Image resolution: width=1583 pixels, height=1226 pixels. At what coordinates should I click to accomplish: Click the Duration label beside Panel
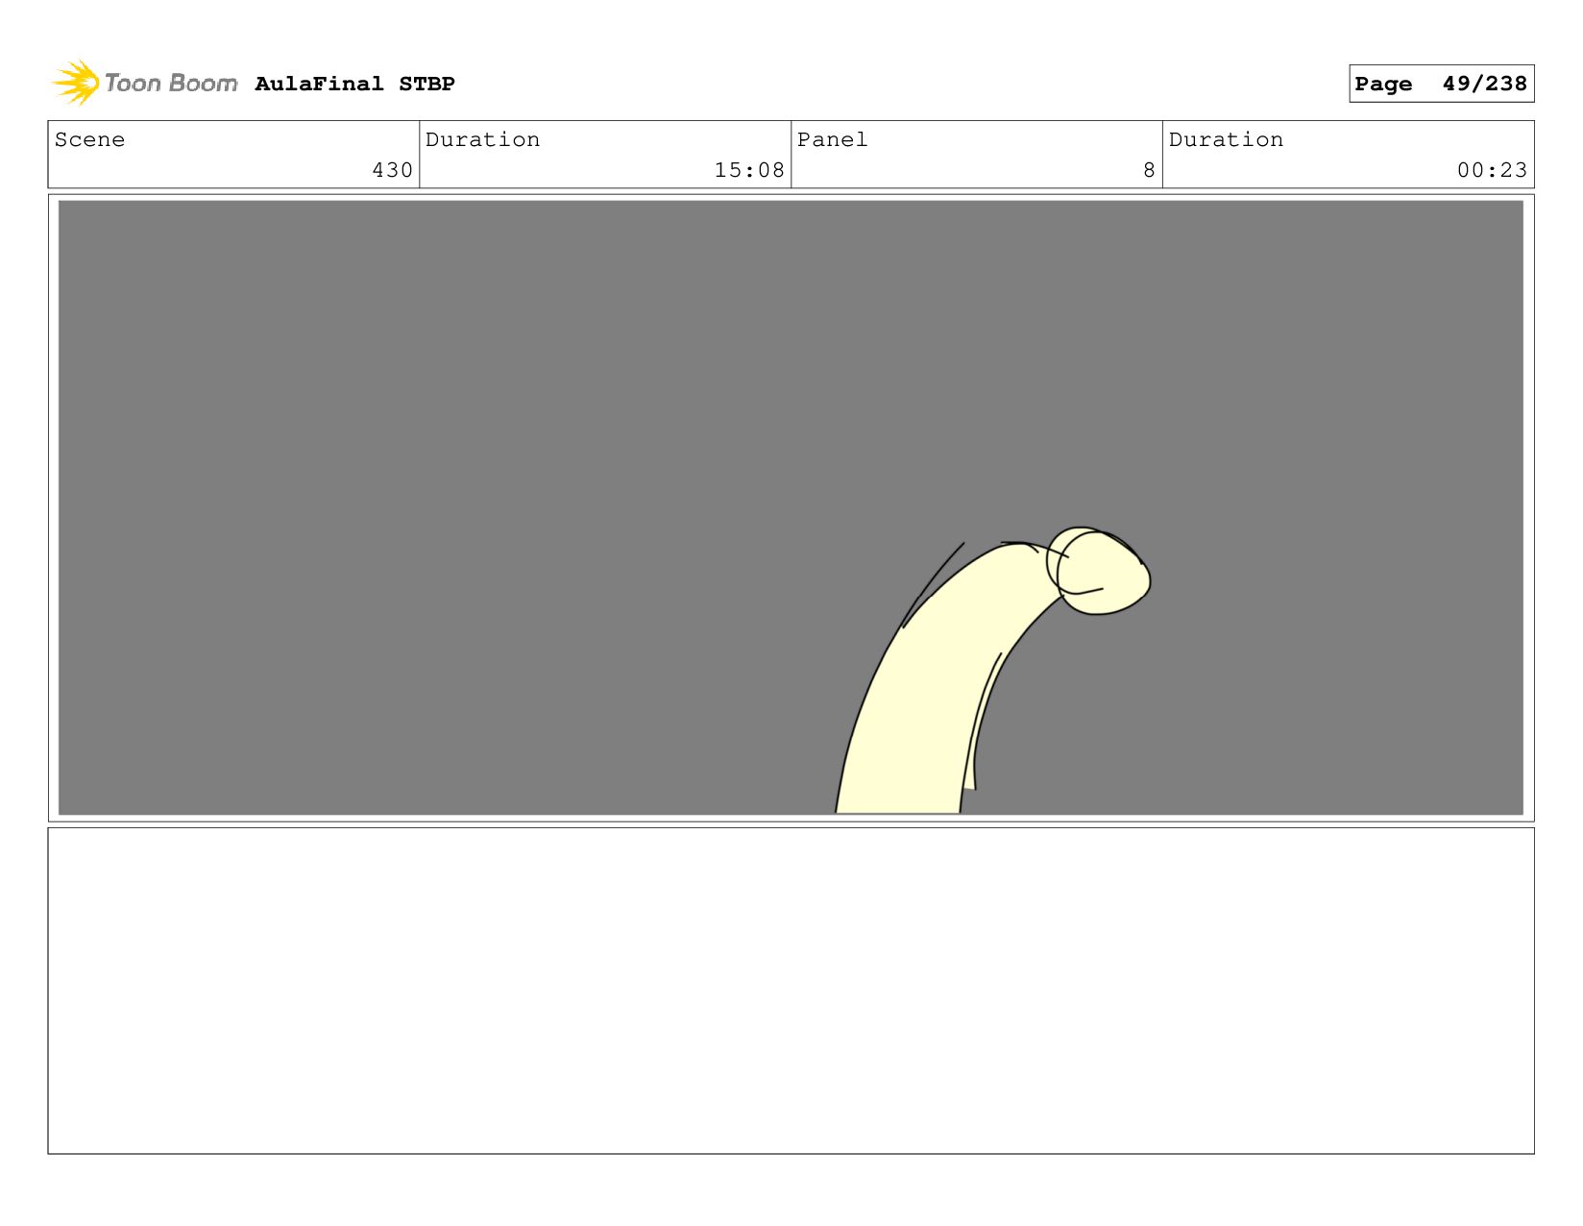[x=1226, y=139]
